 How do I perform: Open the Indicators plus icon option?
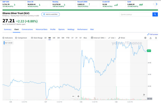click(8, 38)
